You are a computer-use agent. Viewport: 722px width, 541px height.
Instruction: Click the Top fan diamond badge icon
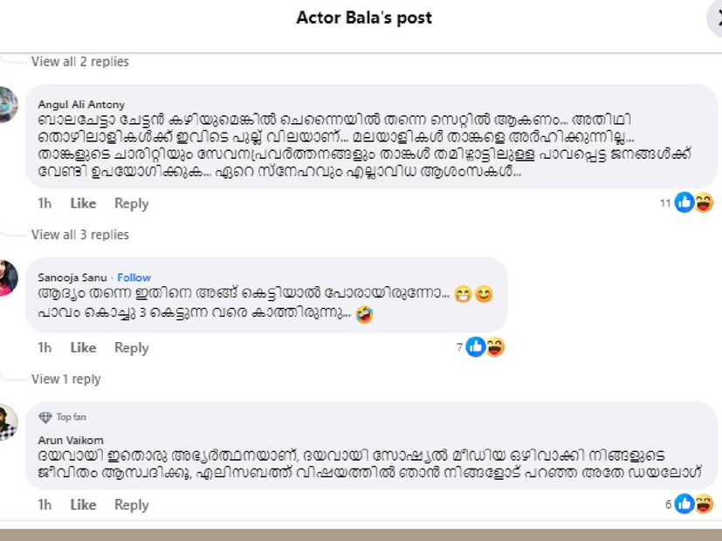pyautogui.click(x=45, y=418)
